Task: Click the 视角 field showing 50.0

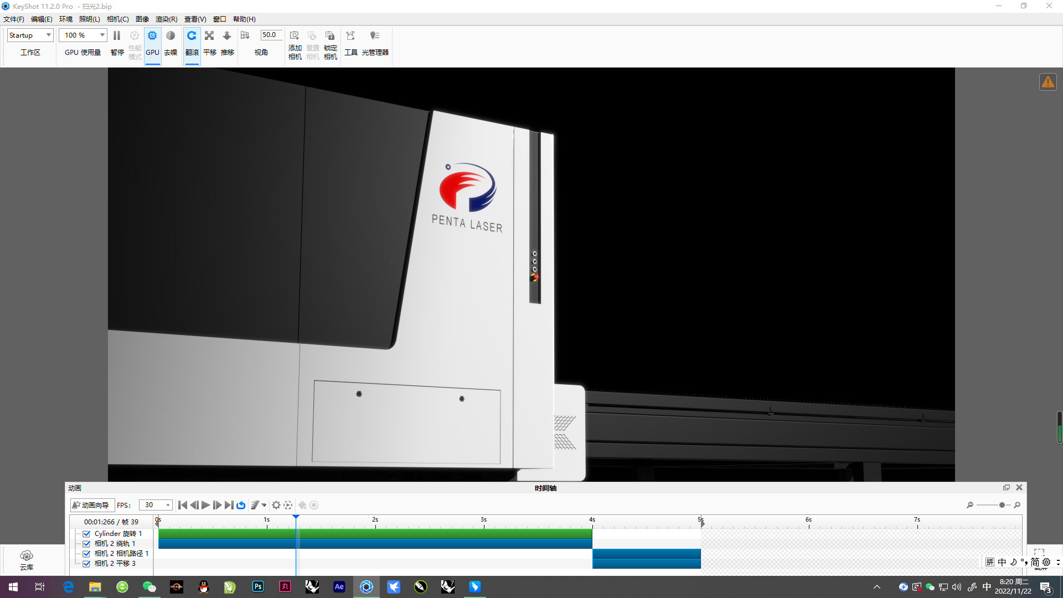Action: [271, 34]
